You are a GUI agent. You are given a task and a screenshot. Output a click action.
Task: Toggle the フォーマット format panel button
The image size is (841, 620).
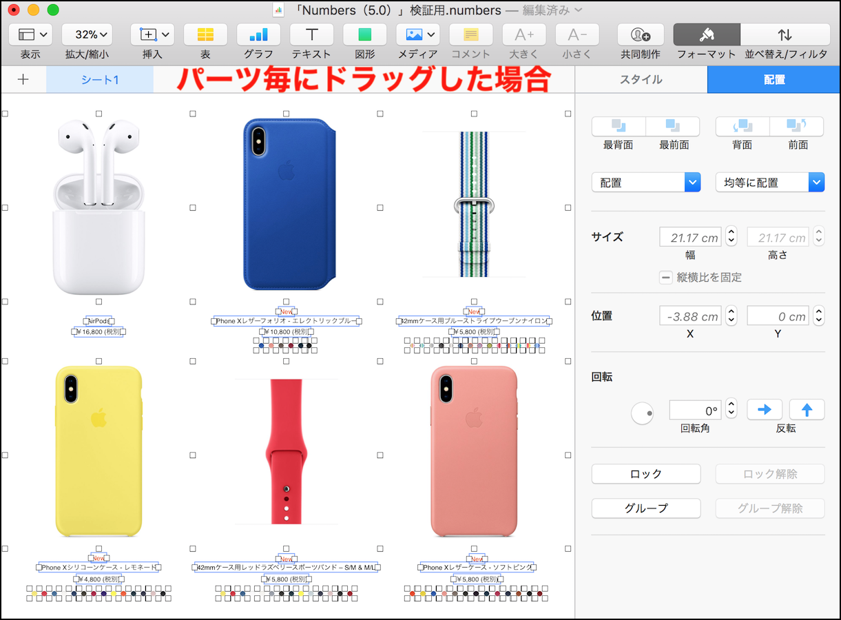(707, 34)
